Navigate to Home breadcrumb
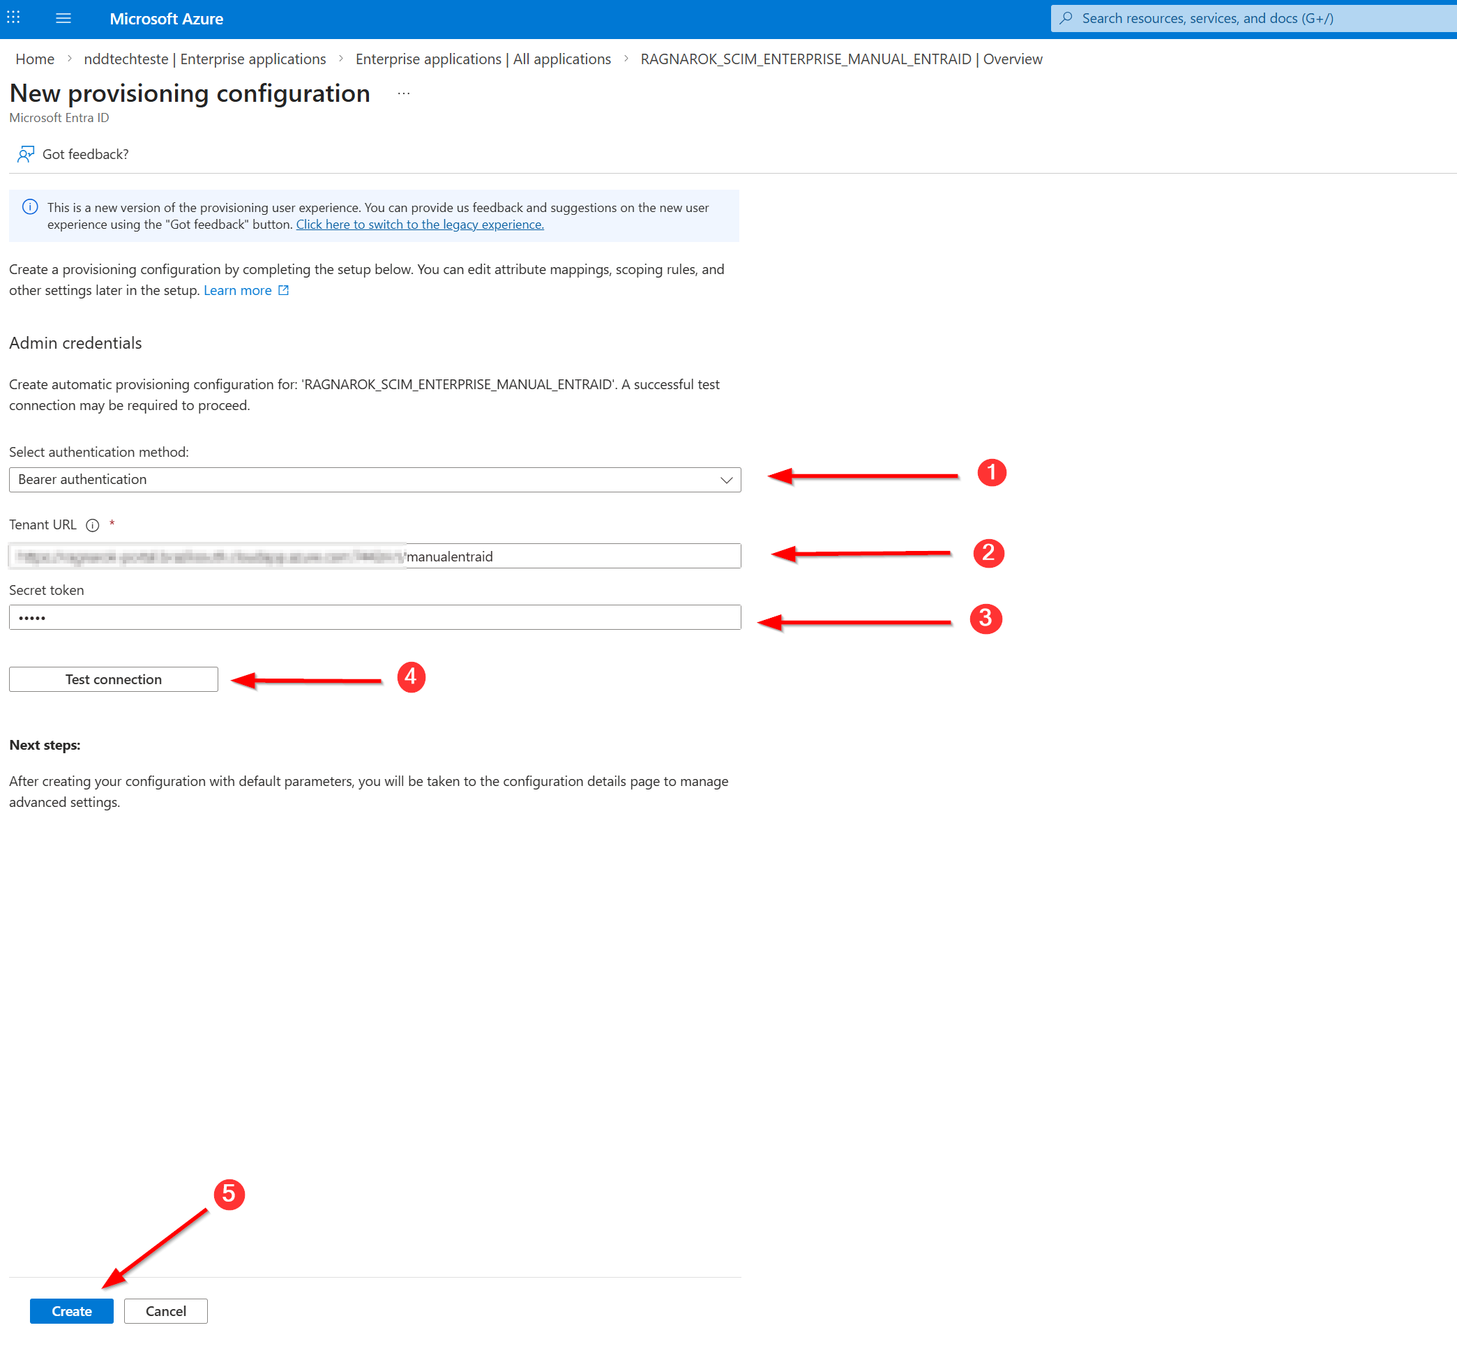This screenshot has width=1457, height=1353. tap(34, 59)
